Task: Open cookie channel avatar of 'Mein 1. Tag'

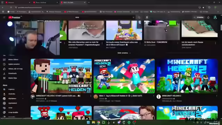Action: pos(96,97)
